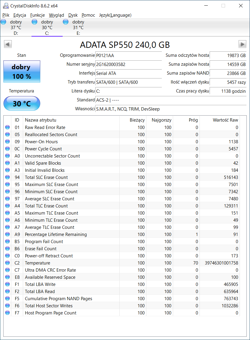Click status icon for Erase Fail Count
This screenshot has width=250, height=340.
point(7,248)
